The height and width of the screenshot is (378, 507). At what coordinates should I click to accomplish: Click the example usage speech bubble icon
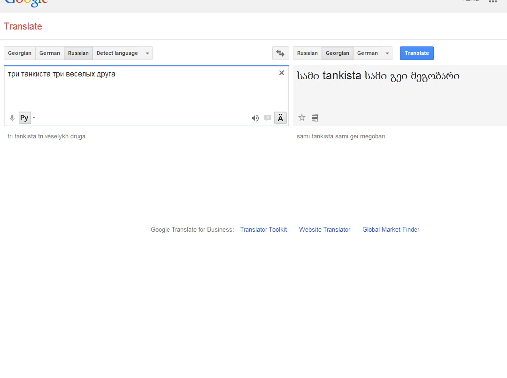[268, 118]
